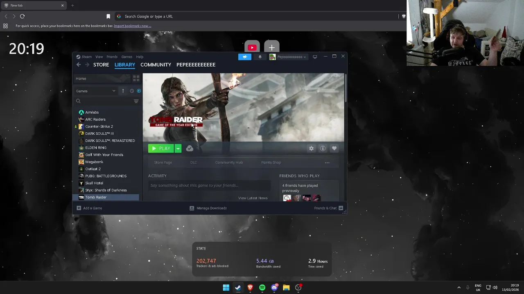524x294 pixels.
Task: Go to the Community Hub link
Action: coord(229,163)
